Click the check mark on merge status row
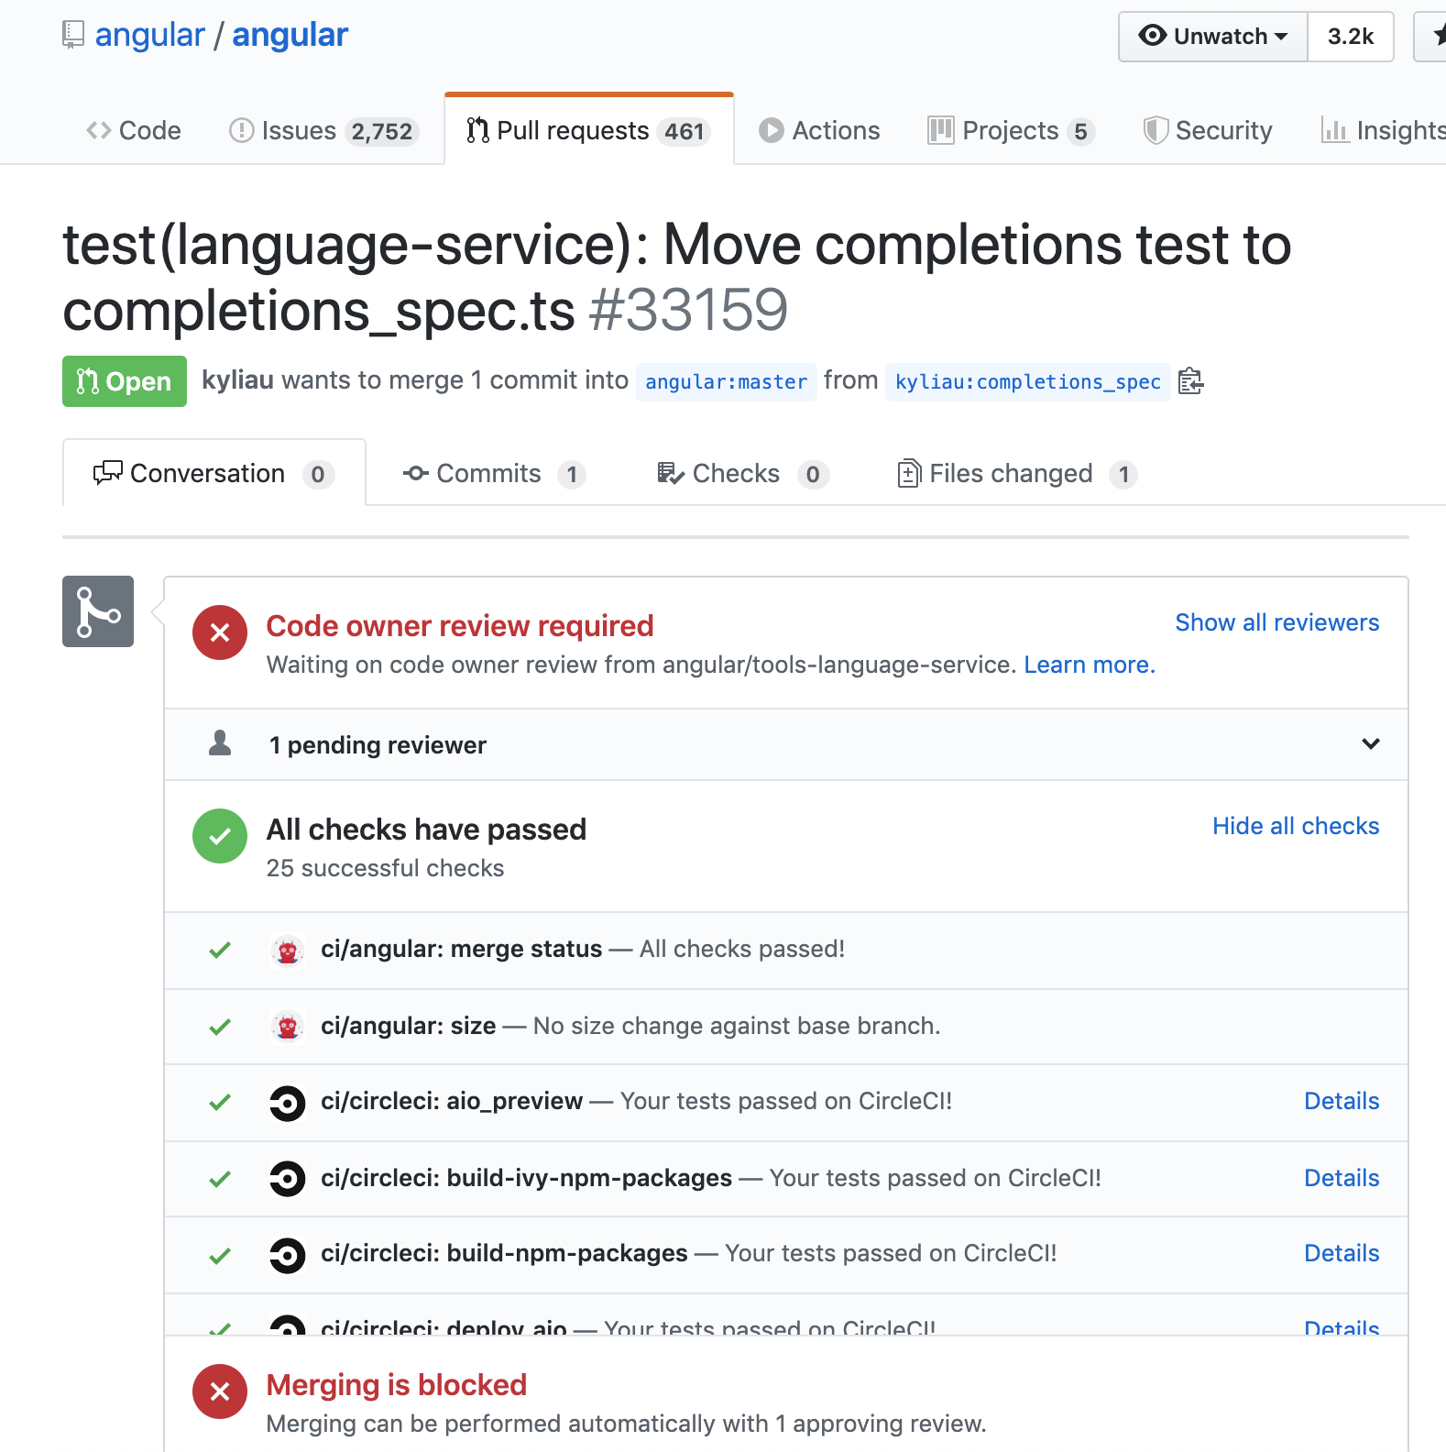The width and height of the screenshot is (1446, 1452). pyautogui.click(x=220, y=951)
